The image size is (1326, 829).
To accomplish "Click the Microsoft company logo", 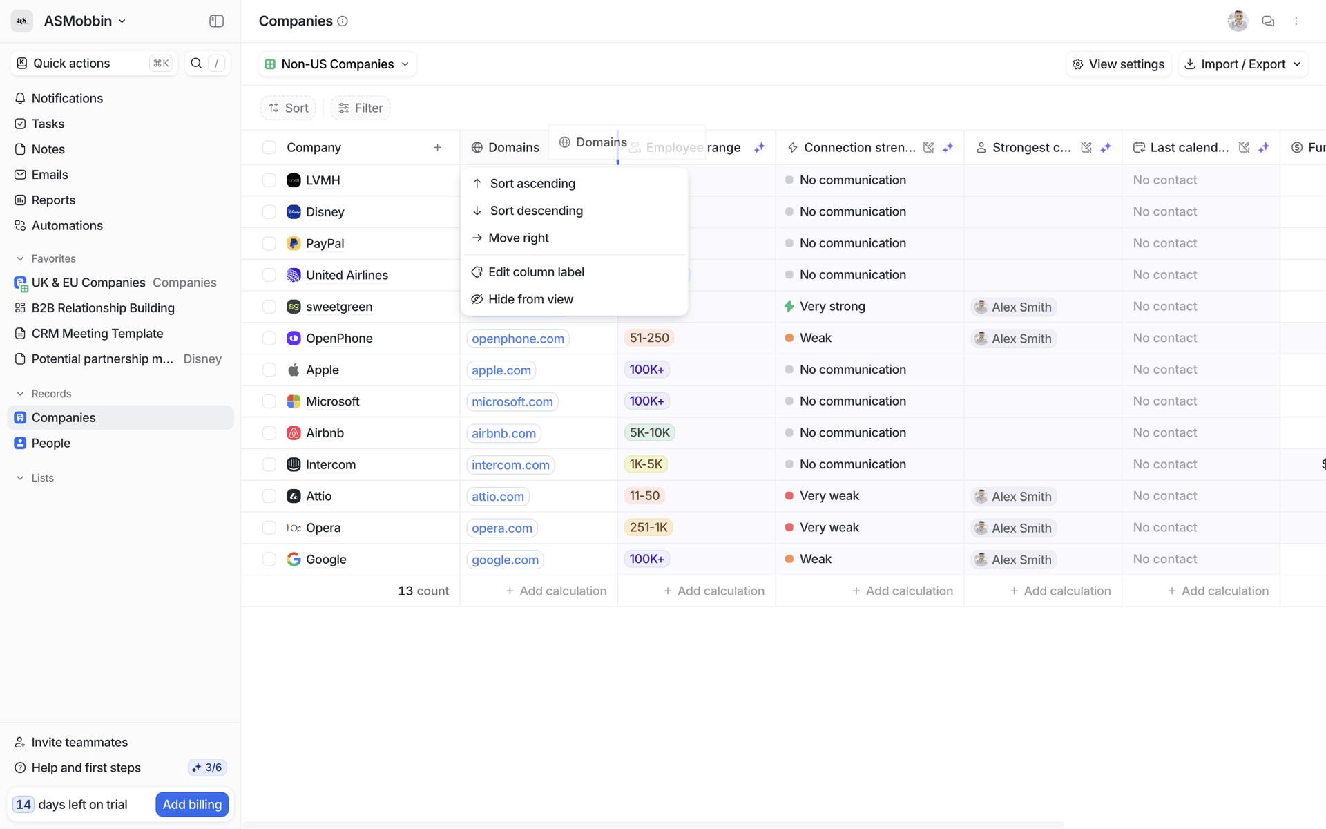I will 294,401.
